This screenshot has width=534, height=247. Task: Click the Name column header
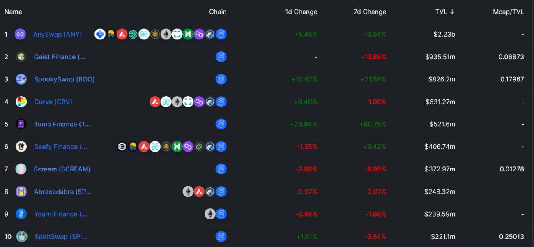tap(13, 12)
